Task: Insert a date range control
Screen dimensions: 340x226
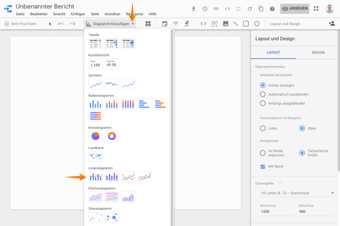Action: pyautogui.click(x=165, y=24)
